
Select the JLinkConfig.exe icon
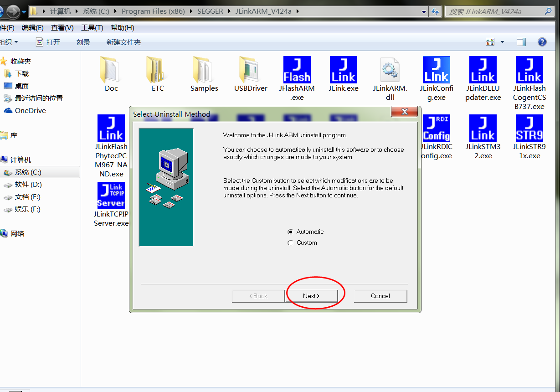[436, 71]
